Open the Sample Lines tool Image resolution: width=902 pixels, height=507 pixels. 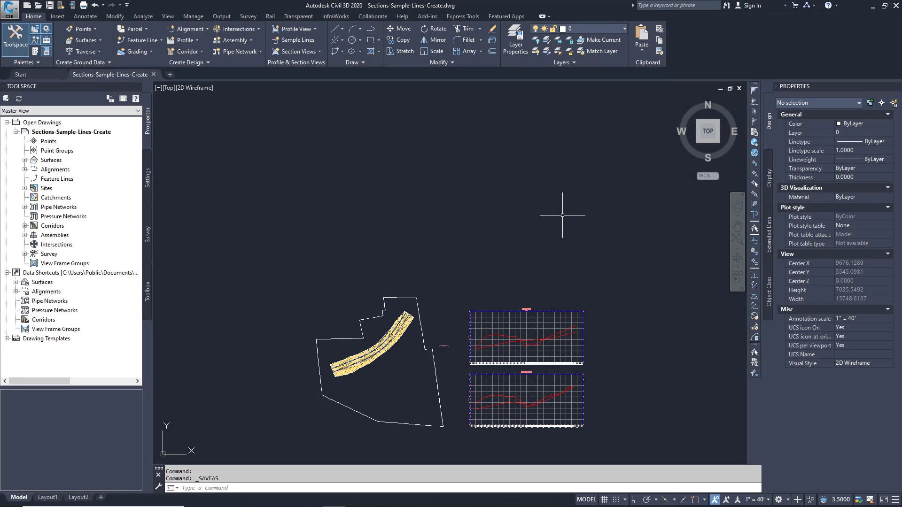tap(294, 40)
